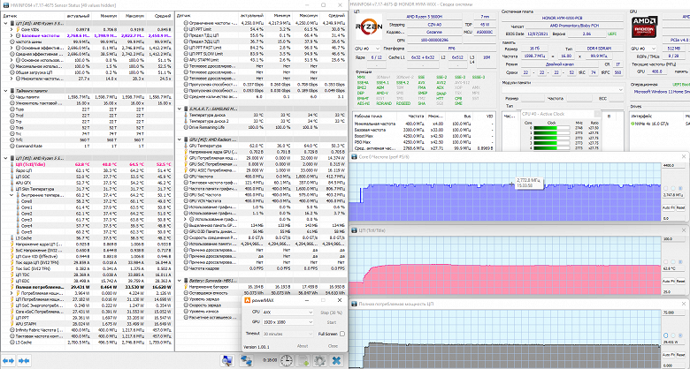Screen dimensions: 690x369
Task: Open the GPU resolution dropdown 1920 x 1080
Action: (287, 322)
